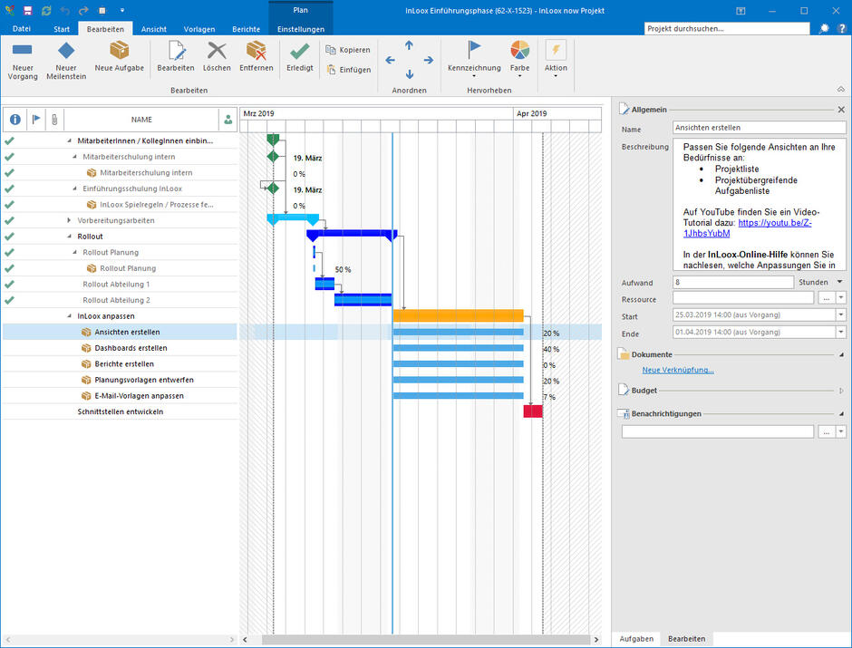Toggle checkmark for Rollout Abteilung 1
Screen dimensions: 852x648
pyautogui.click(x=10, y=285)
